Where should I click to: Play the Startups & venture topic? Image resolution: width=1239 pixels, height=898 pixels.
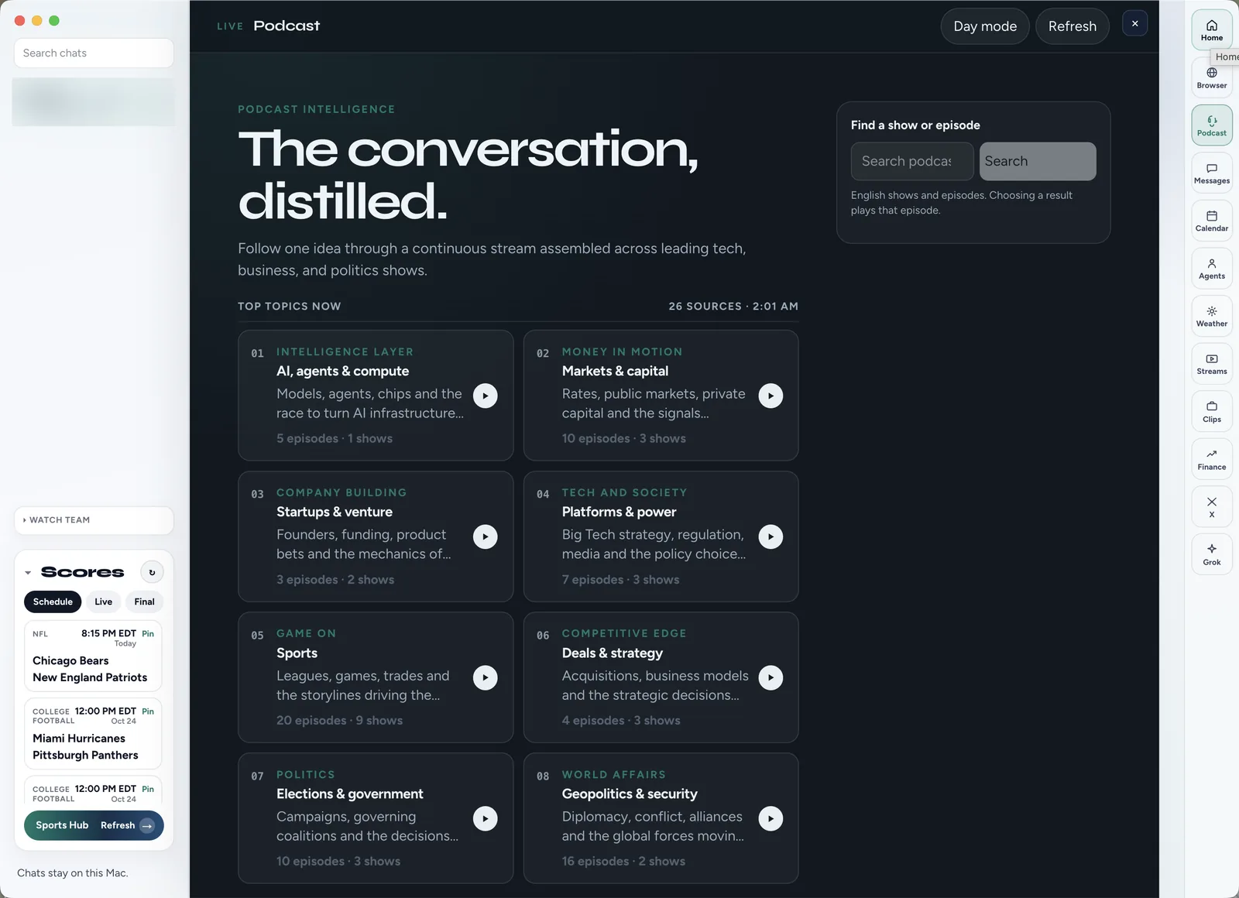pyautogui.click(x=486, y=536)
